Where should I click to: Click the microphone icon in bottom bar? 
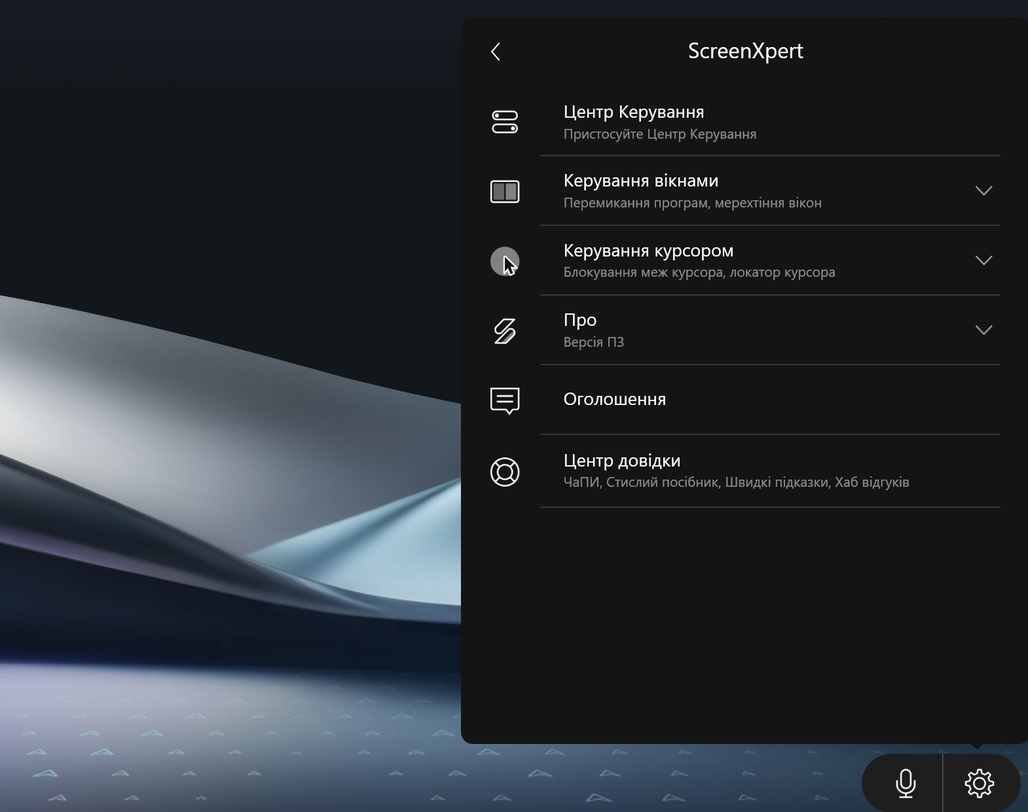906,783
